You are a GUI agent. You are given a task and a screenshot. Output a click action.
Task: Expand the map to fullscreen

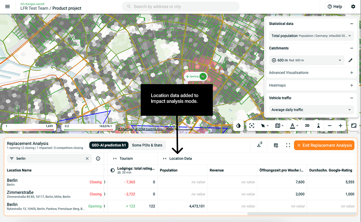(354, 126)
